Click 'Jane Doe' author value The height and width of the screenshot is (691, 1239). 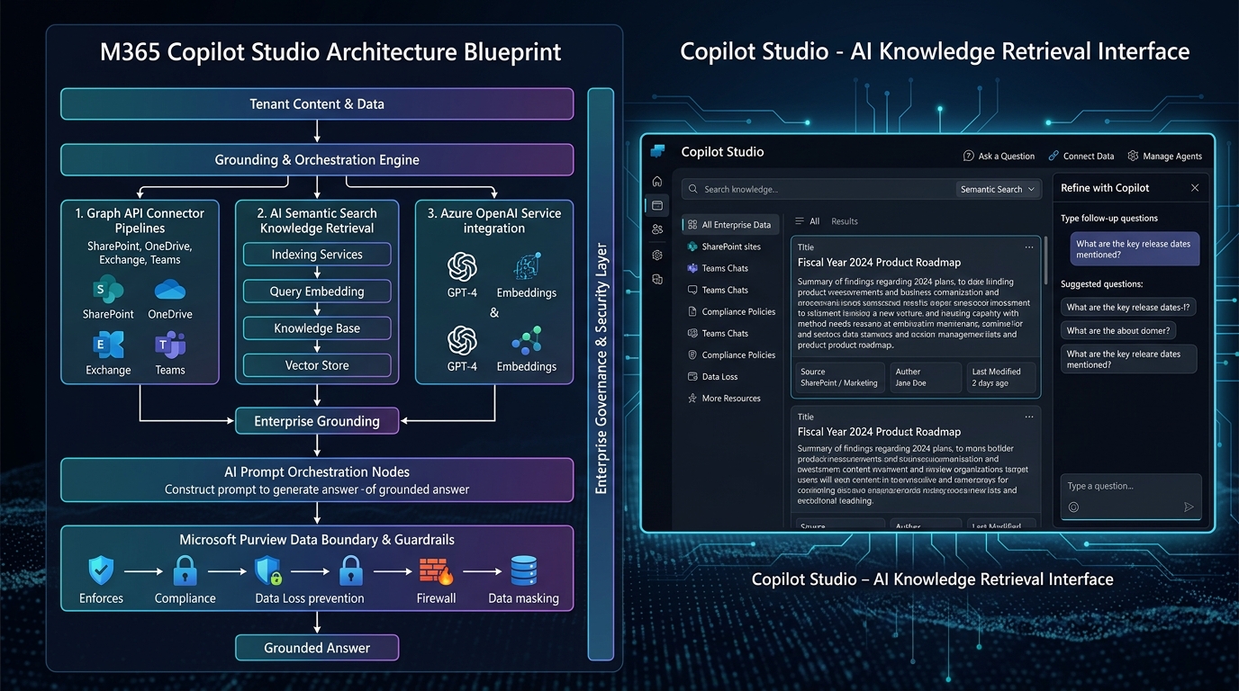point(911,383)
